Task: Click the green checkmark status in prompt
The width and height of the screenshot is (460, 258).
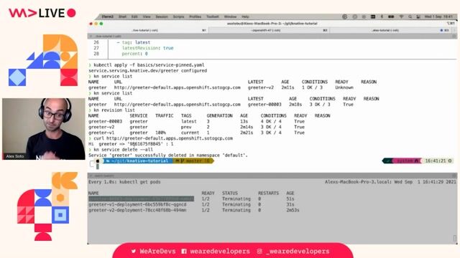Action: [x=387, y=161]
